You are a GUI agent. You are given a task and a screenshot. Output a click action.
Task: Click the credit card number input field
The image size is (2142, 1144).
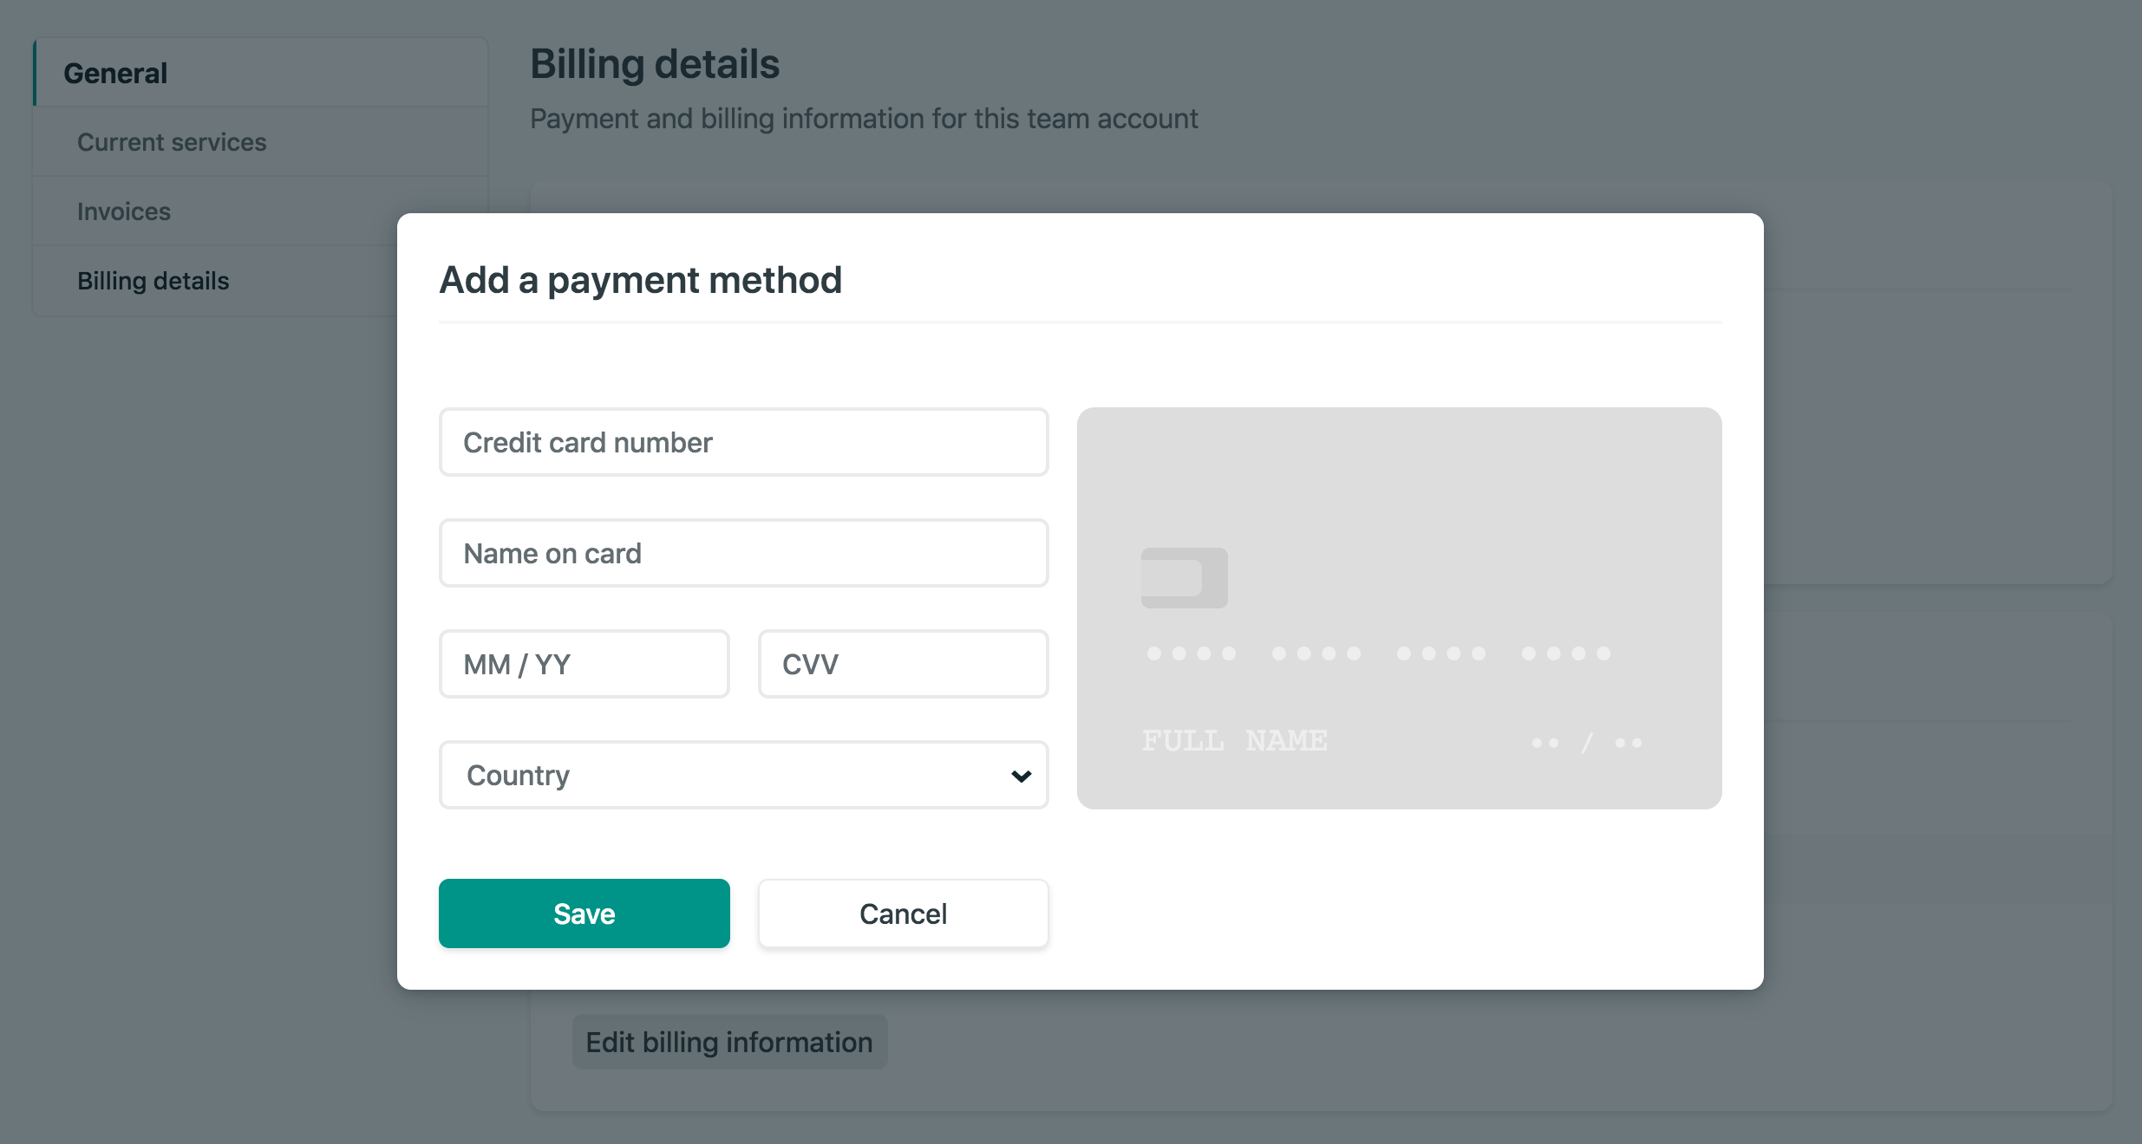(x=744, y=442)
